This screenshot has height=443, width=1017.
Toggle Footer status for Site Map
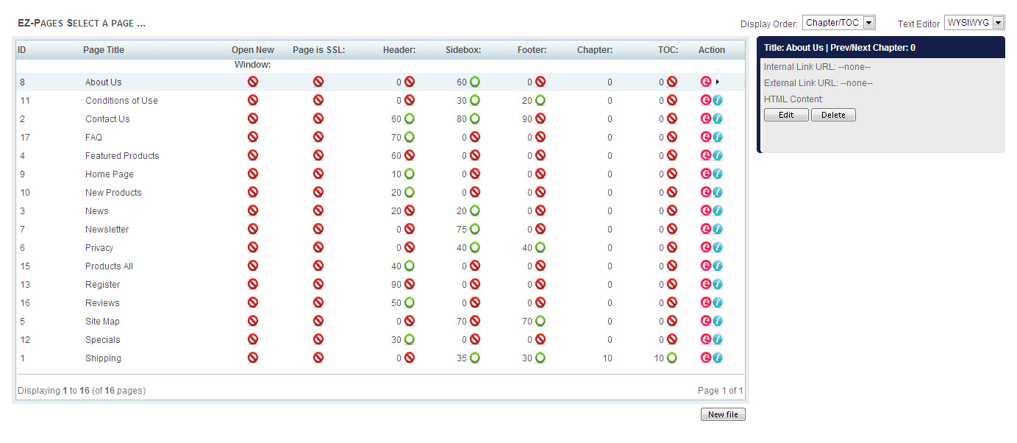point(540,321)
